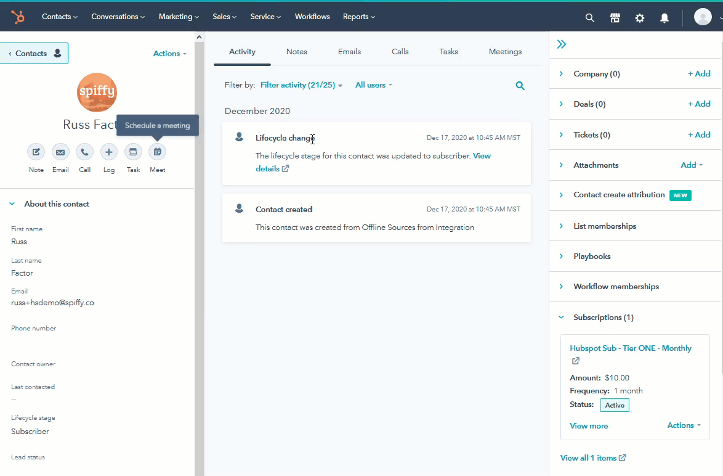This screenshot has width=723, height=476.
Task: Click the Call phone icon
Action: [84, 152]
